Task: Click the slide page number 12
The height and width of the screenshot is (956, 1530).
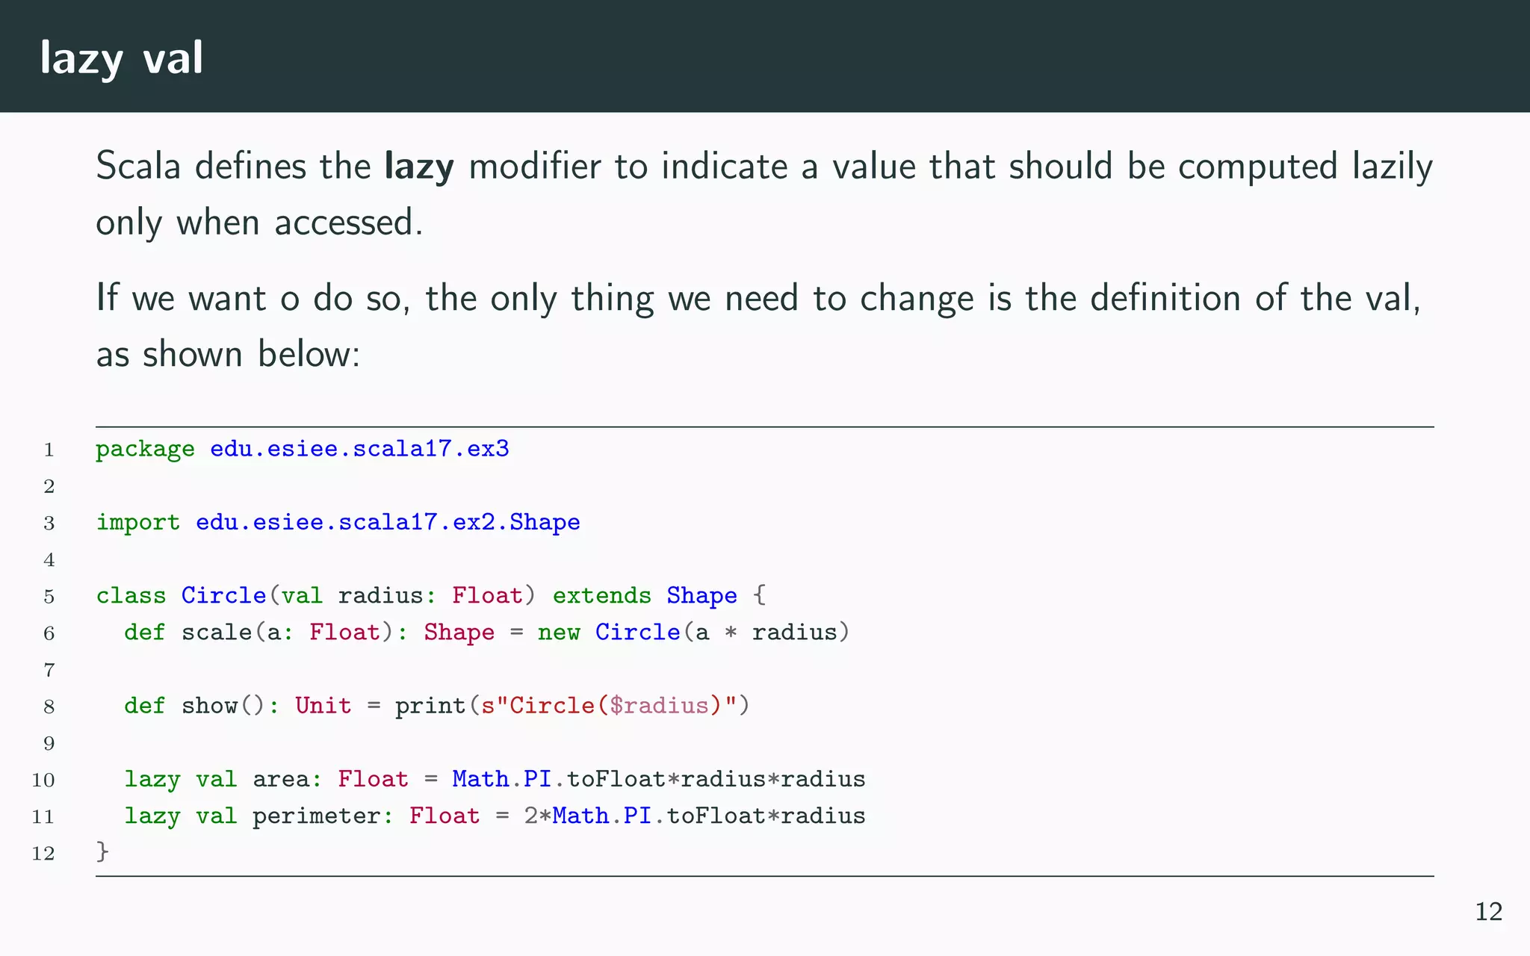Action: pyautogui.click(x=1488, y=912)
